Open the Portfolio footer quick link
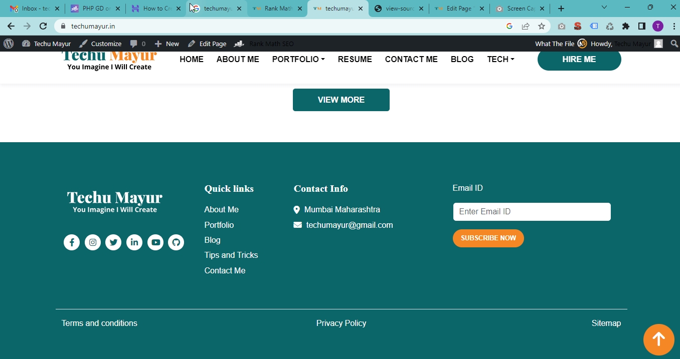 (219, 225)
